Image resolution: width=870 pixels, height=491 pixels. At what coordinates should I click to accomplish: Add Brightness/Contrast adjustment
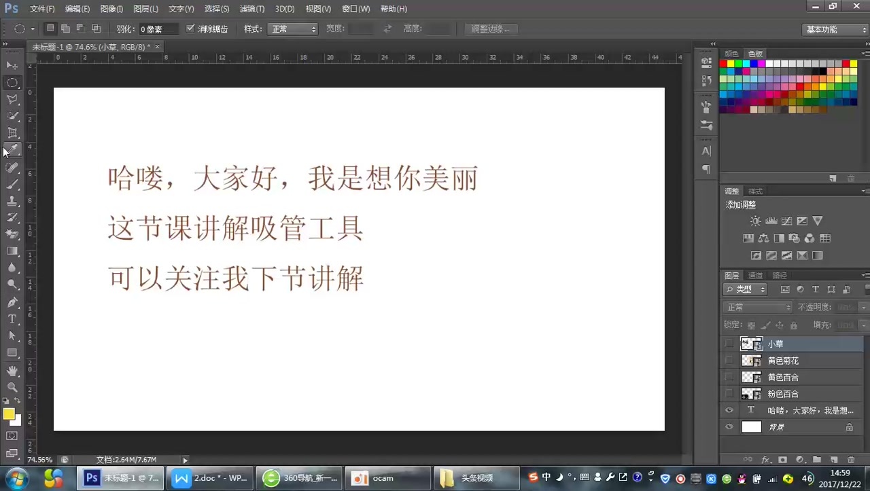[755, 221]
